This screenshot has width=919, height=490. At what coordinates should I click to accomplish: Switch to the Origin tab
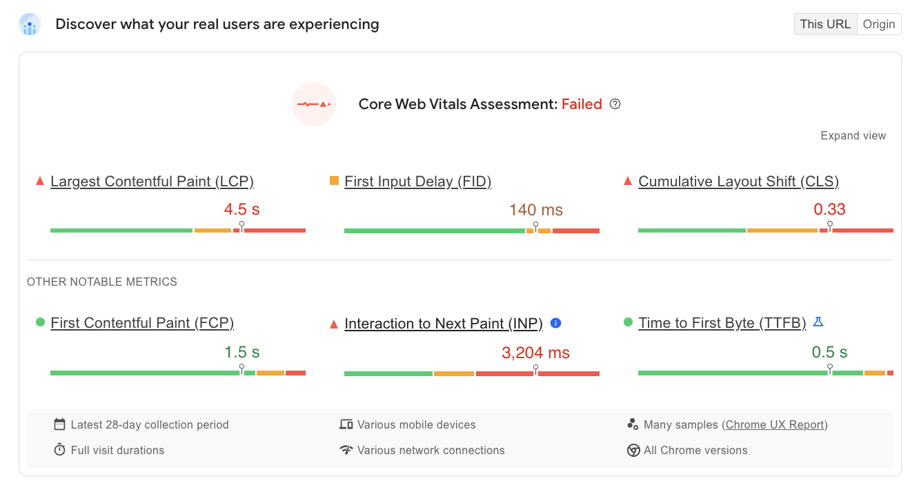coord(879,23)
